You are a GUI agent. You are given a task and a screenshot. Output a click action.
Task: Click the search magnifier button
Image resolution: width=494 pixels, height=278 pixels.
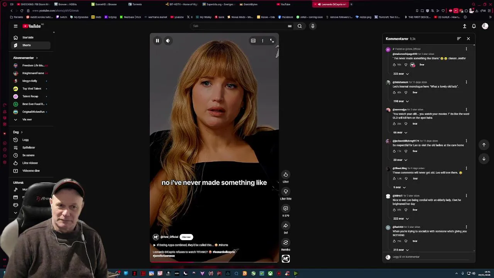[299, 26]
